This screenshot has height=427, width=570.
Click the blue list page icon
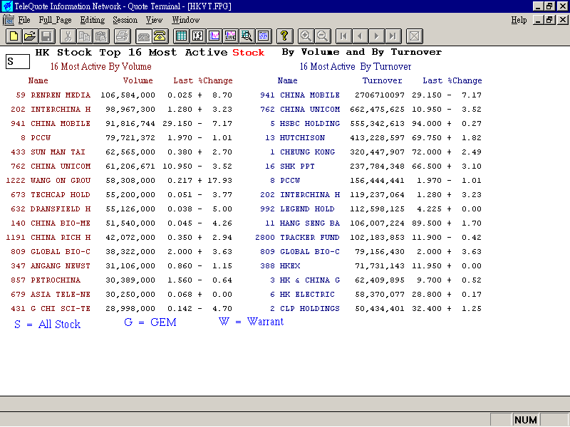[x=264, y=36]
